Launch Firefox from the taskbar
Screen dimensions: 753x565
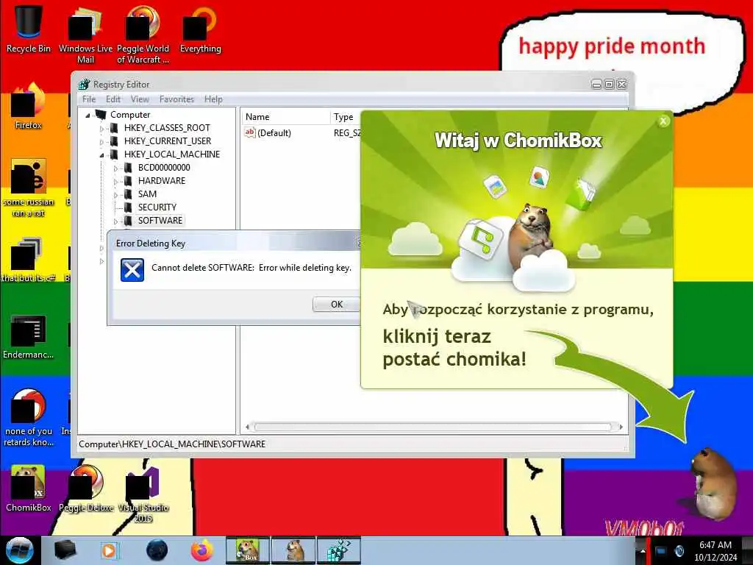(202, 550)
